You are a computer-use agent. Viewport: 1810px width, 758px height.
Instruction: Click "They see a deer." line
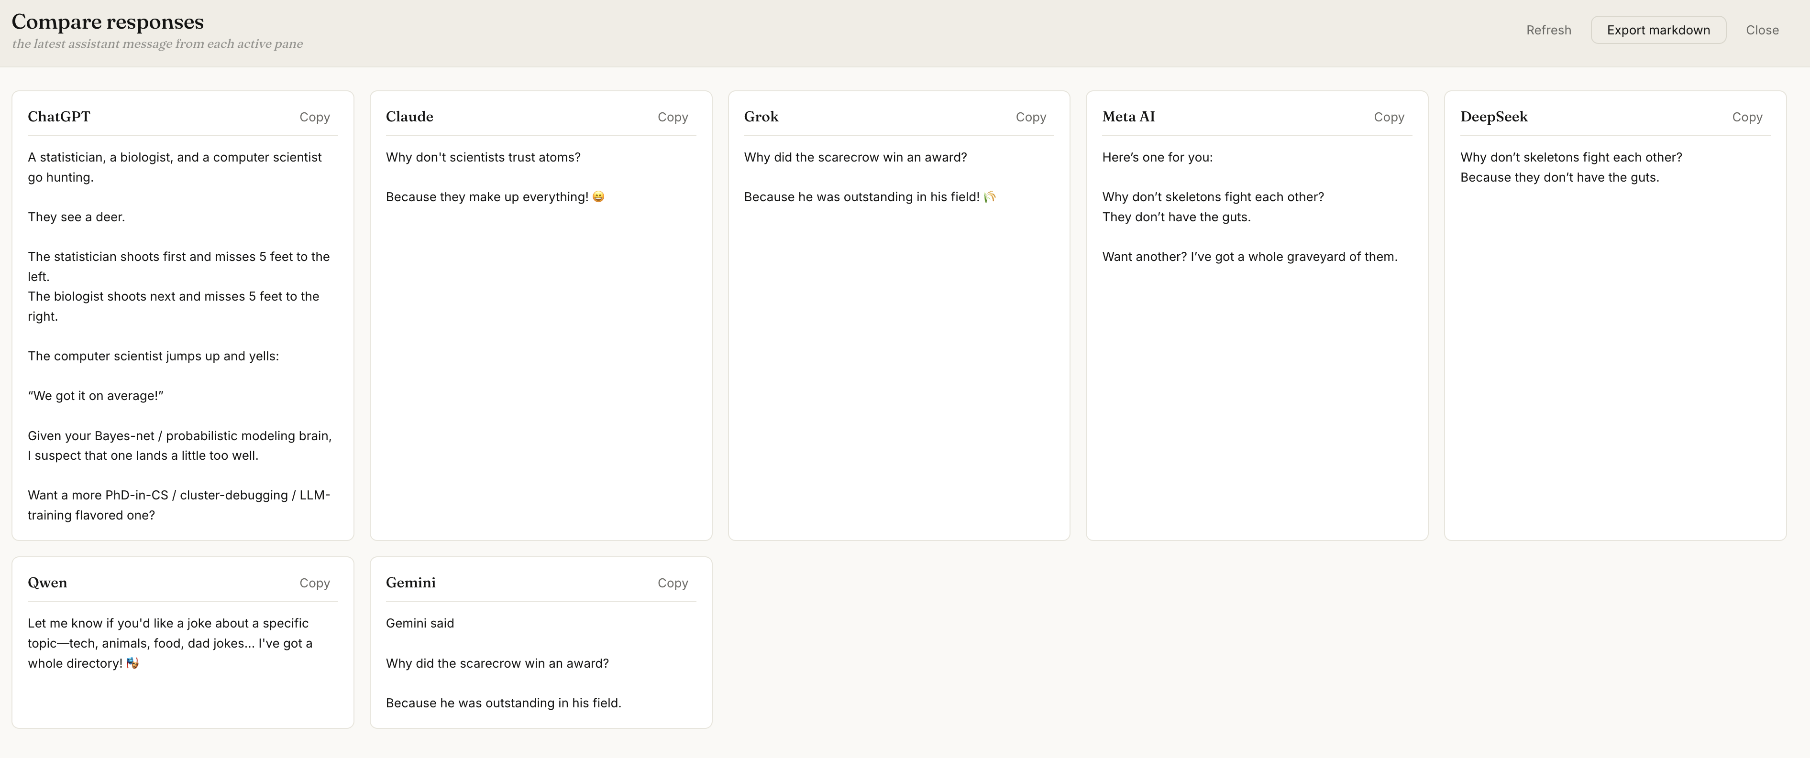(77, 217)
